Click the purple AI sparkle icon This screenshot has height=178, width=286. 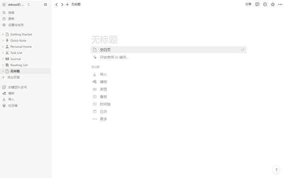point(95,57)
